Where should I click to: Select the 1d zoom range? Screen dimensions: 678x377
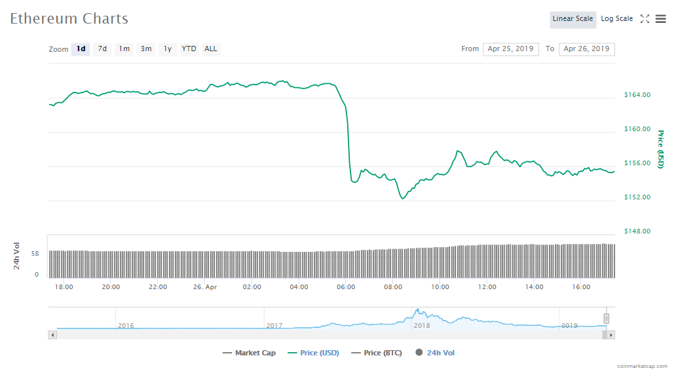81,49
